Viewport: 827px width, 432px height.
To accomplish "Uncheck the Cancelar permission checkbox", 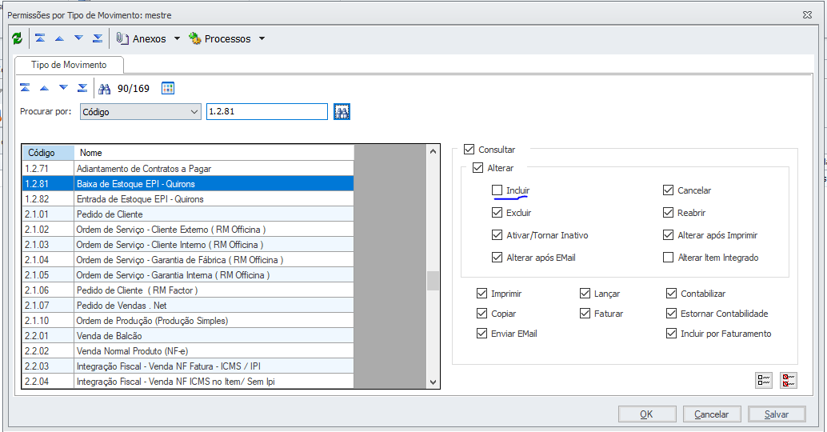I will [669, 190].
